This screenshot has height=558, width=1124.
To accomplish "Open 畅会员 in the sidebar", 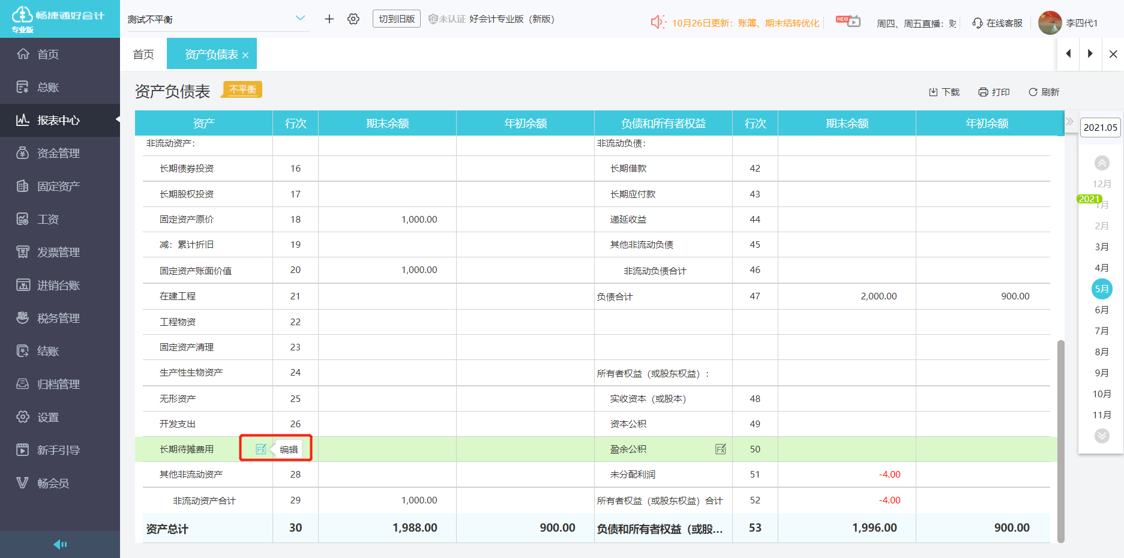I will (60, 483).
